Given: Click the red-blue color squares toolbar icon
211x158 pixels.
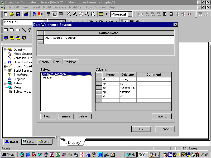Looking at the screenshot, I should coord(40,14).
